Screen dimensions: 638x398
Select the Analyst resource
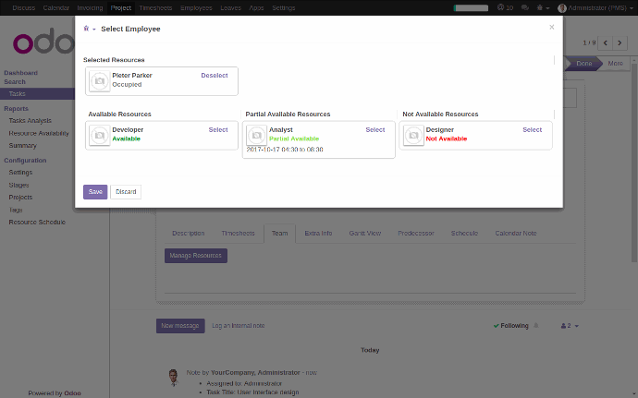374,130
